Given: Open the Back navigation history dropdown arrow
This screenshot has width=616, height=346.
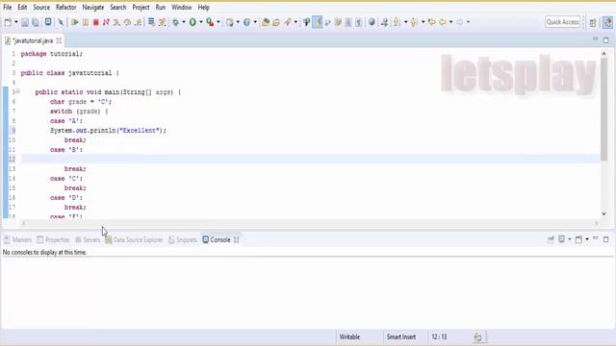Looking at the screenshot, I should 451,22.
